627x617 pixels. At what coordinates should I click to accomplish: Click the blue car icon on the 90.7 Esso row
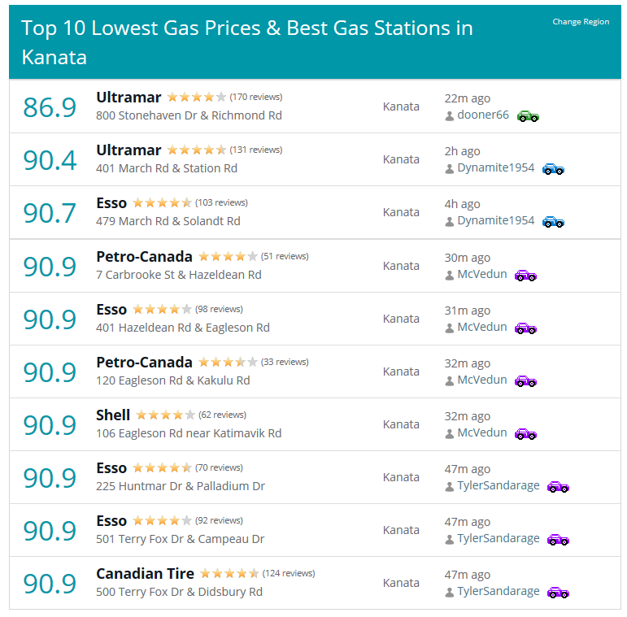[x=553, y=222]
